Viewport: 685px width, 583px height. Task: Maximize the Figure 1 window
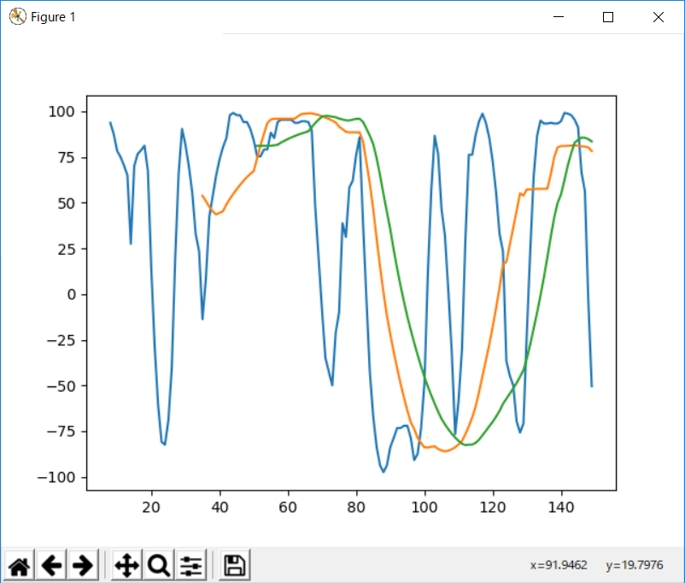click(x=608, y=17)
